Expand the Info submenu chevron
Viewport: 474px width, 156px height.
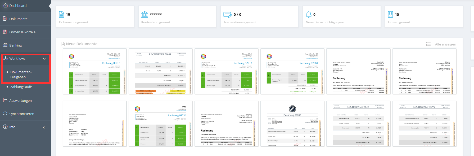[44, 127]
